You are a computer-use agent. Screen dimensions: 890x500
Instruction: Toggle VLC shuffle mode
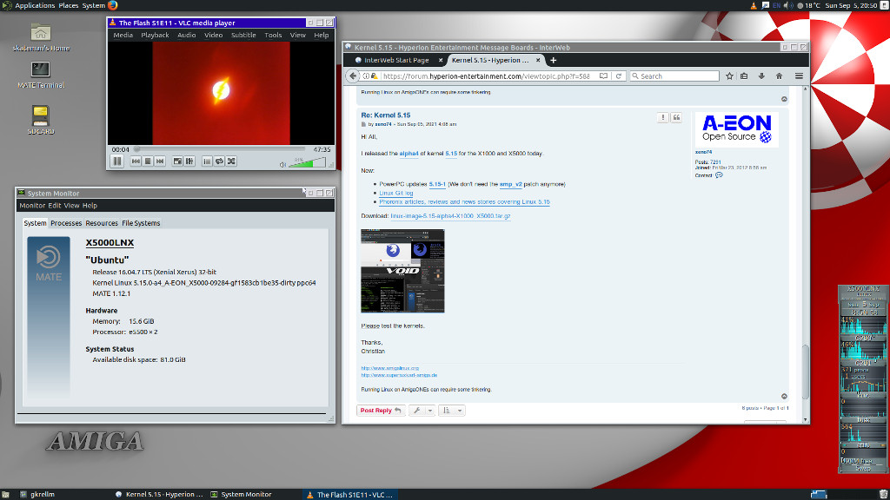231,161
